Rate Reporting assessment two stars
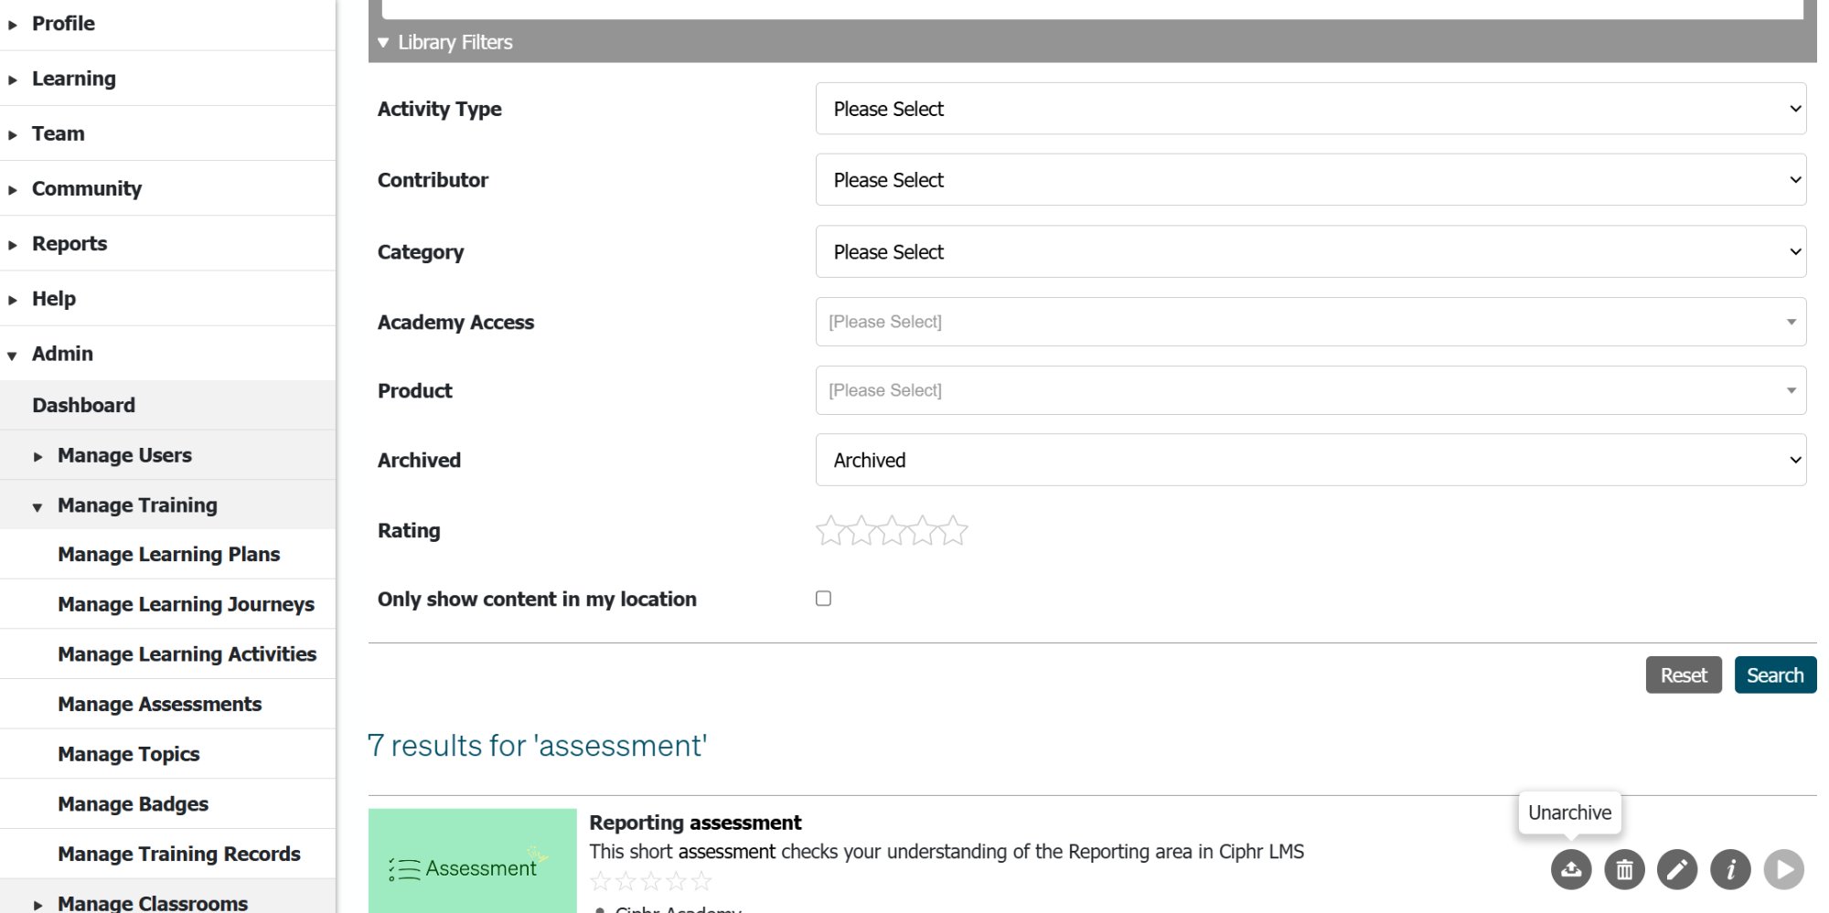This screenshot has width=1829, height=913. coord(626,881)
